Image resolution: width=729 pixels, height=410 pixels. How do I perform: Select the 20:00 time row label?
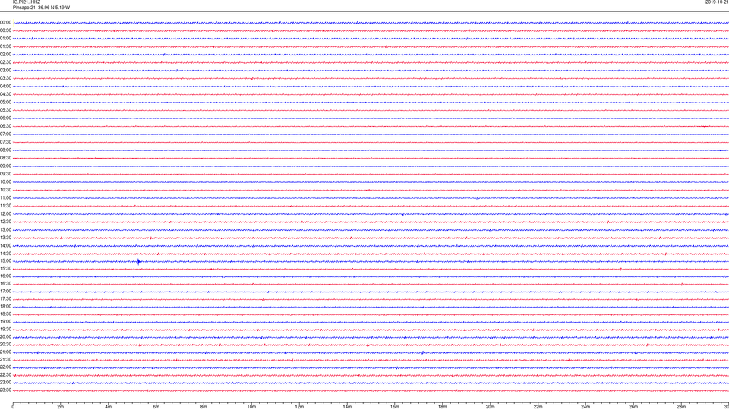[5, 336]
